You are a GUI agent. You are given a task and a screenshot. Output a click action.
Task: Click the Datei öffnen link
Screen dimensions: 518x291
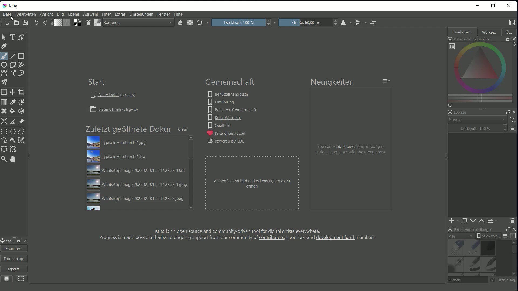click(110, 109)
